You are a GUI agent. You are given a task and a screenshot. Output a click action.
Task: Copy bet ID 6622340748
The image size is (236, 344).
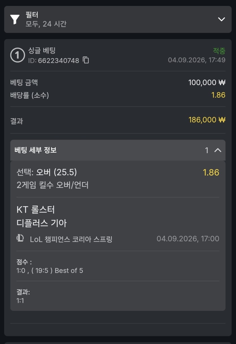click(x=86, y=60)
